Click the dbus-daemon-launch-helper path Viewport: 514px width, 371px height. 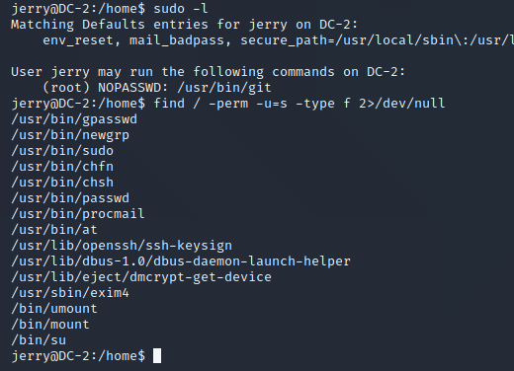(x=181, y=261)
